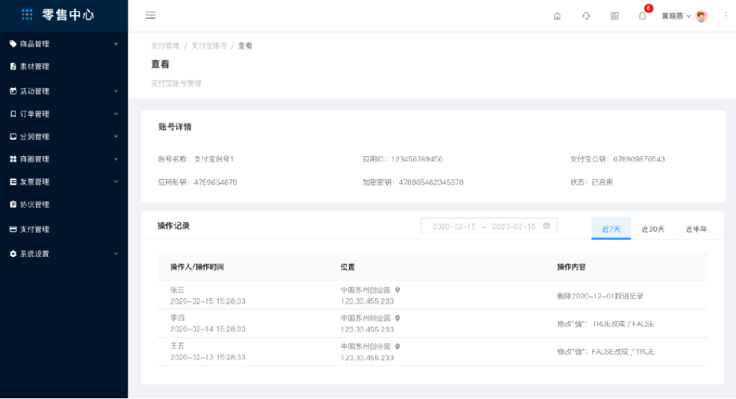The width and height of the screenshot is (736, 399).
Task: Click the grid icon for 商圈管理
Action: [x=13, y=159]
